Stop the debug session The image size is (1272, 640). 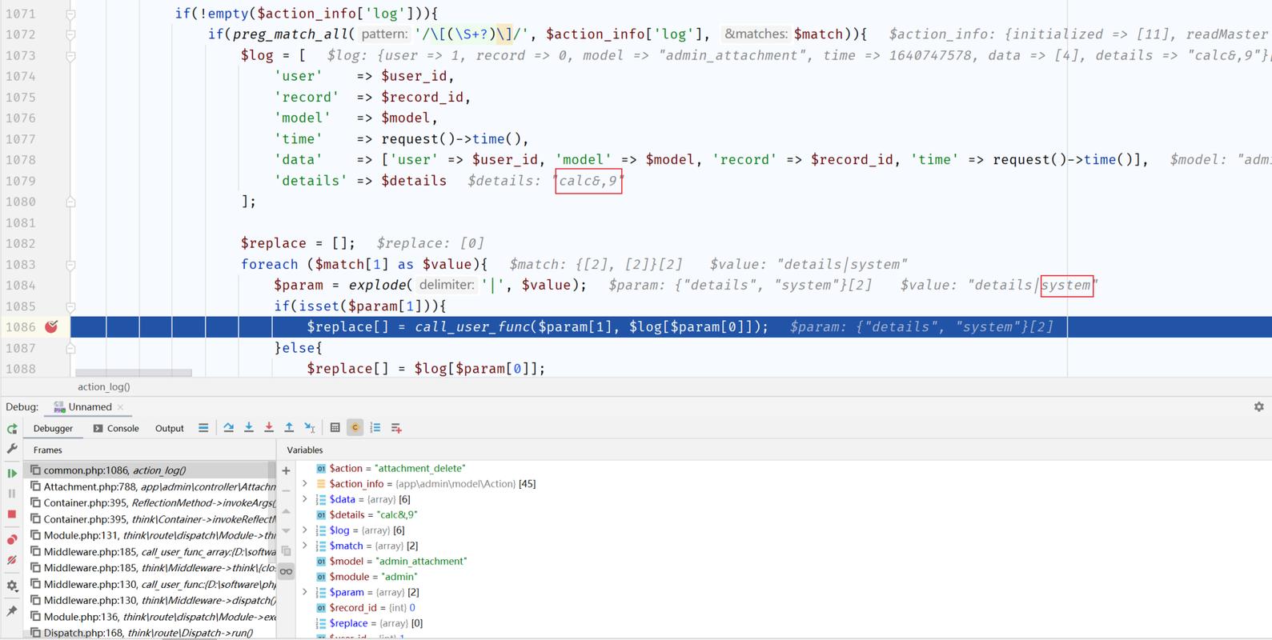pyautogui.click(x=12, y=514)
